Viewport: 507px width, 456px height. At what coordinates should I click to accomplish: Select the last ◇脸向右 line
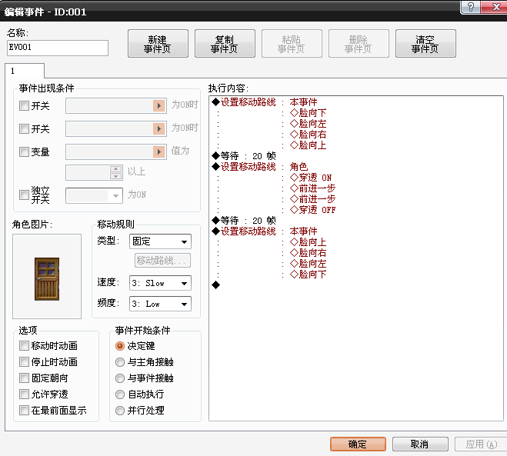pyautogui.click(x=308, y=253)
